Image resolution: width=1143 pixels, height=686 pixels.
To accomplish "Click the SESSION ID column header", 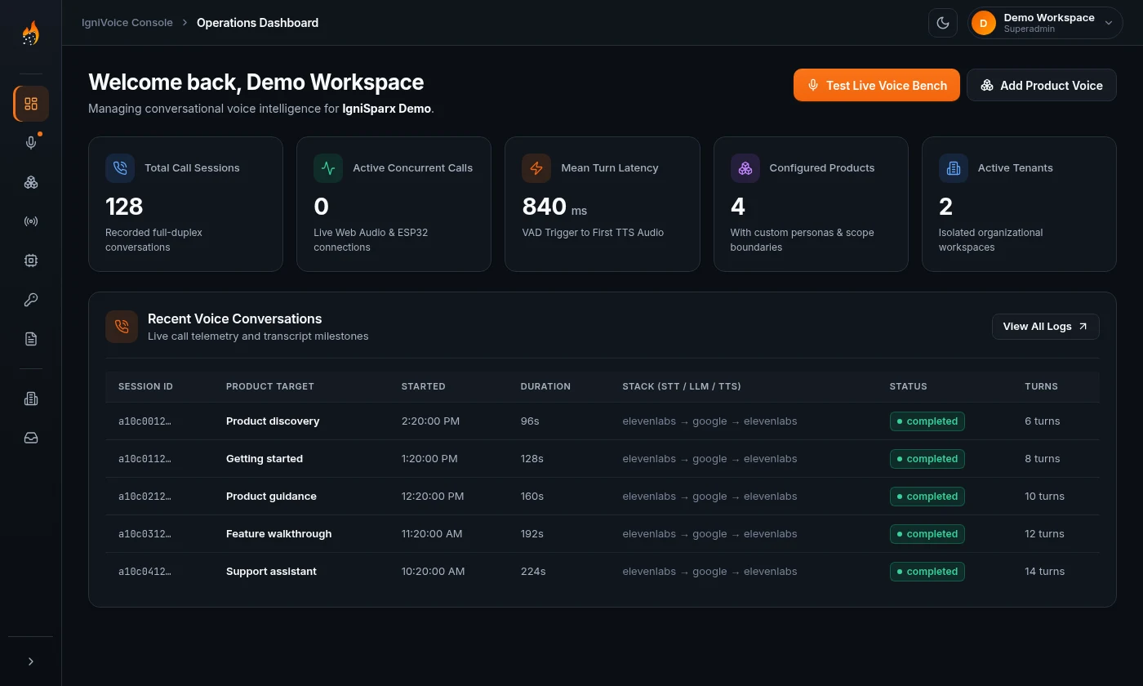I will pyautogui.click(x=145, y=386).
